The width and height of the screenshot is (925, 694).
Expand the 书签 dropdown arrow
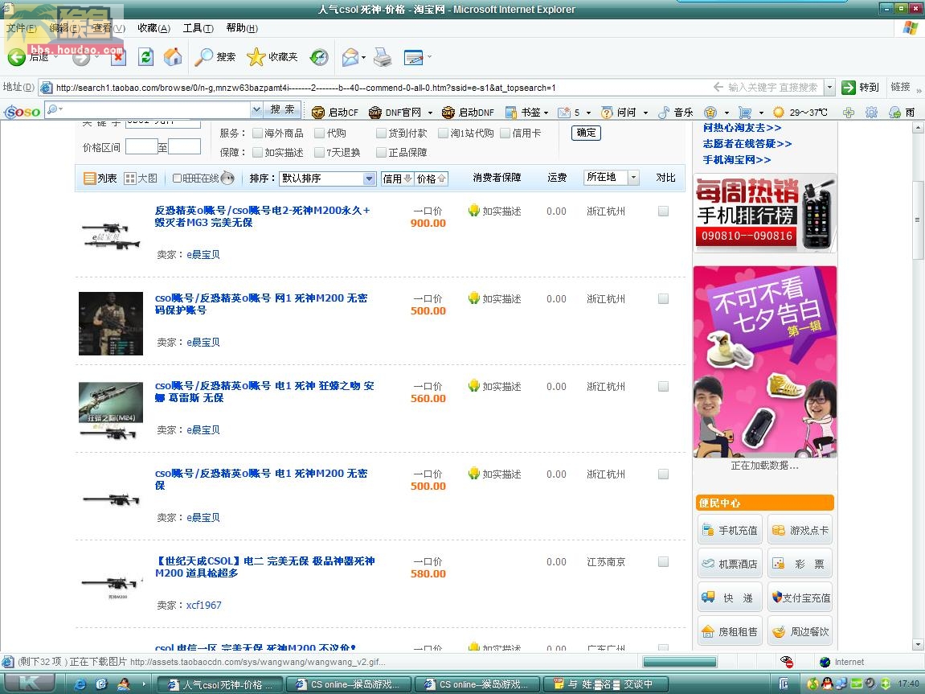546,113
